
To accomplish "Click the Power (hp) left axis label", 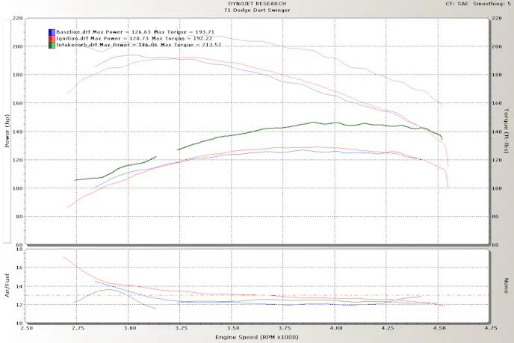I will coord(7,130).
